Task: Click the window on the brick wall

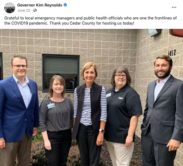Action: click(x=61, y=73)
